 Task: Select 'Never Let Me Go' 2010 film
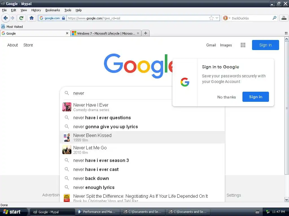(142, 150)
